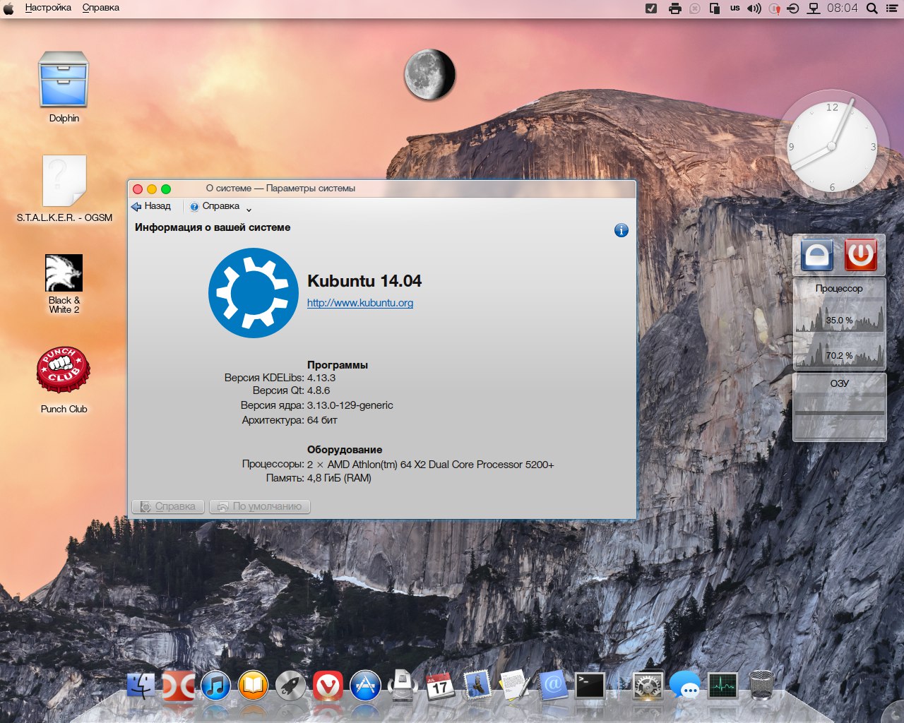Click the '64 бит' architecture value
This screenshot has height=723, width=904.
[322, 420]
